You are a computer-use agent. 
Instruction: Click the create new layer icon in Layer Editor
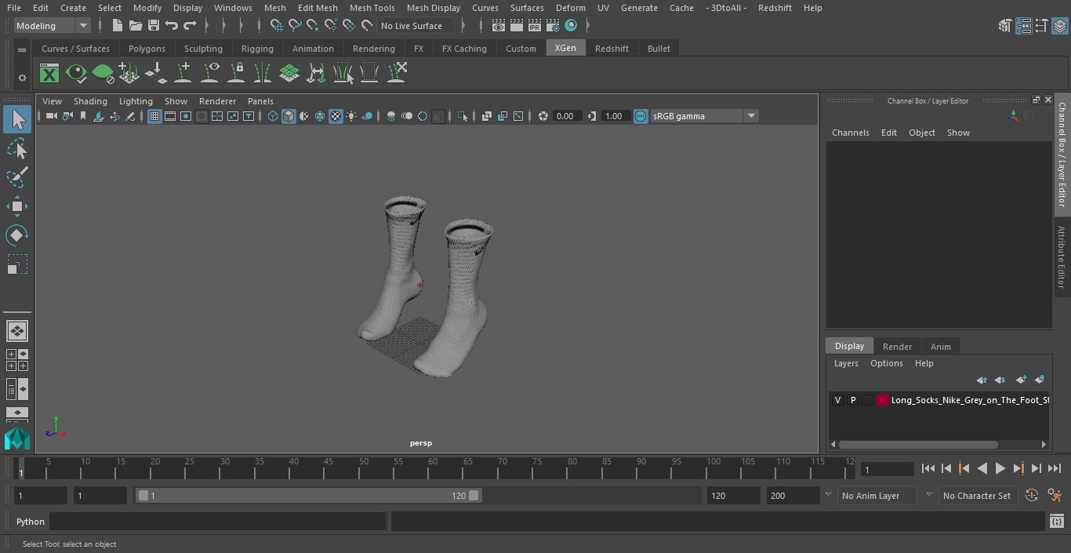click(1021, 380)
